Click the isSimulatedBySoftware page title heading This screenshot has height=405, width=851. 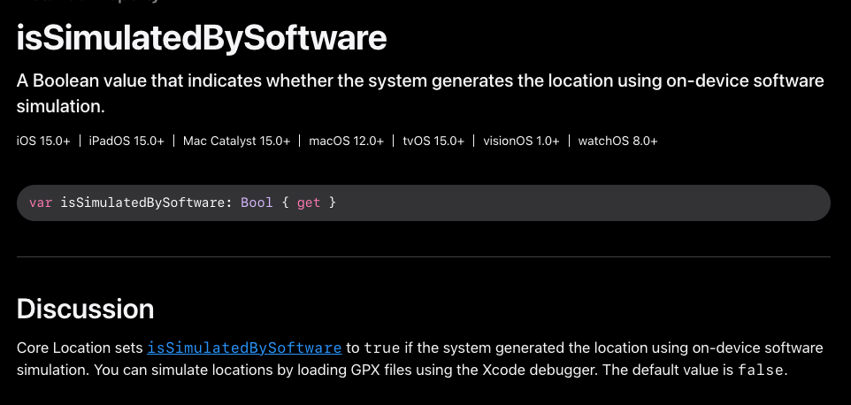pos(202,38)
